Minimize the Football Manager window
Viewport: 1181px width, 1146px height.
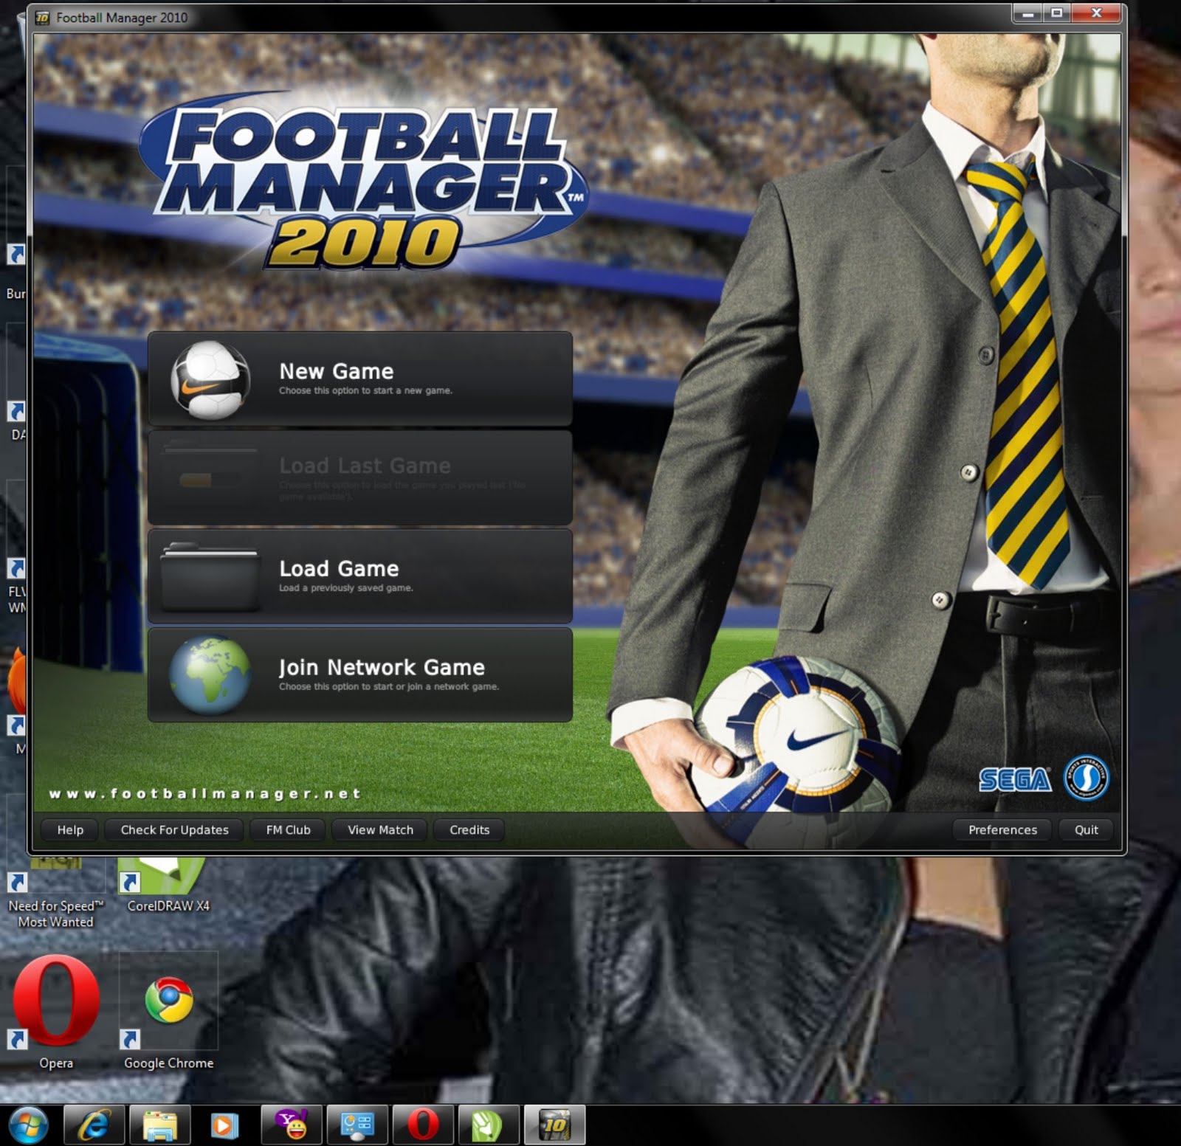(1027, 13)
